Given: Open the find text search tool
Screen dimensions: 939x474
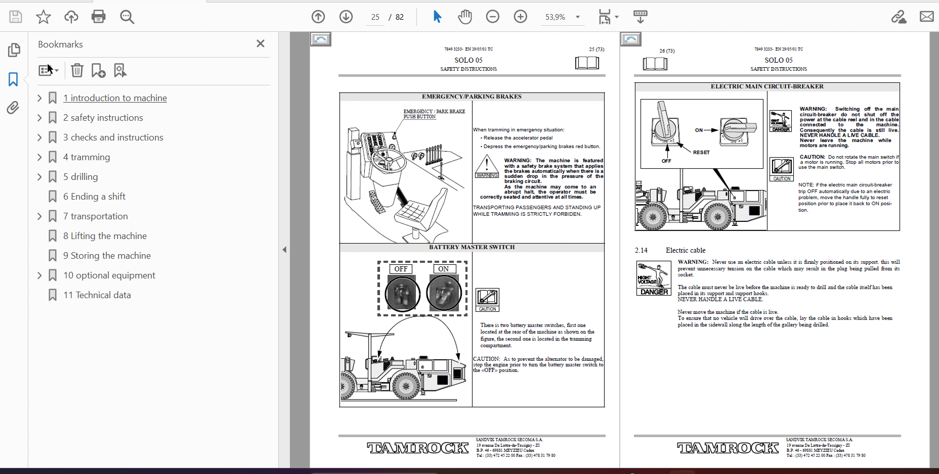Looking at the screenshot, I should click(127, 17).
